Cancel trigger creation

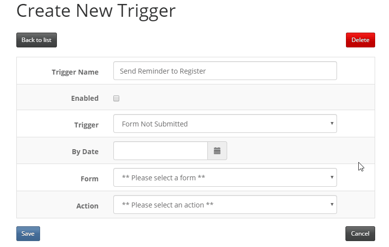point(360,234)
